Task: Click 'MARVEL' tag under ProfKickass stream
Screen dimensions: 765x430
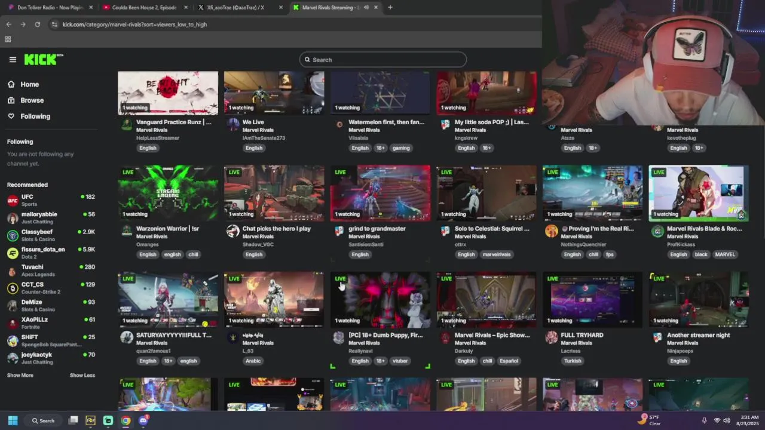Action: [725, 254]
